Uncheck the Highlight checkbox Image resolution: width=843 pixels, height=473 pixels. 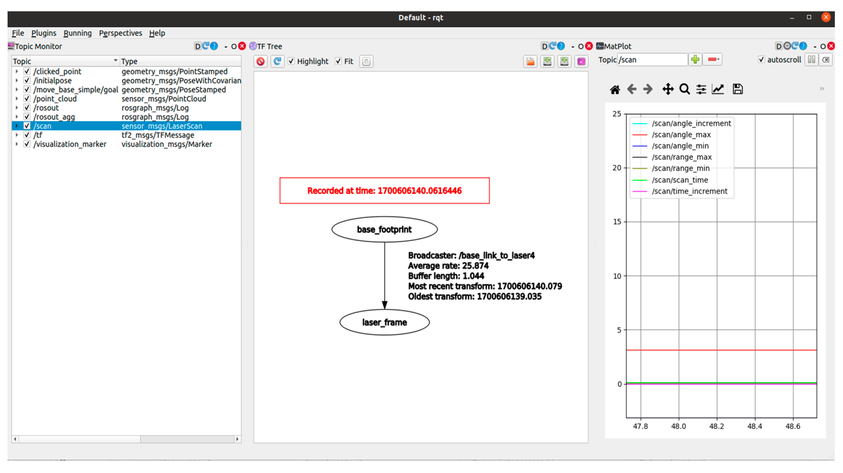tap(291, 61)
